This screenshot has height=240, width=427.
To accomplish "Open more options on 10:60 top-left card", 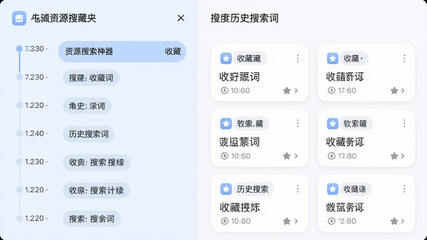I will click(x=298, y=58).
